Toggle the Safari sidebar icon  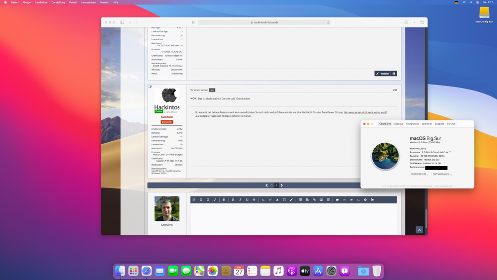[122, 22]
